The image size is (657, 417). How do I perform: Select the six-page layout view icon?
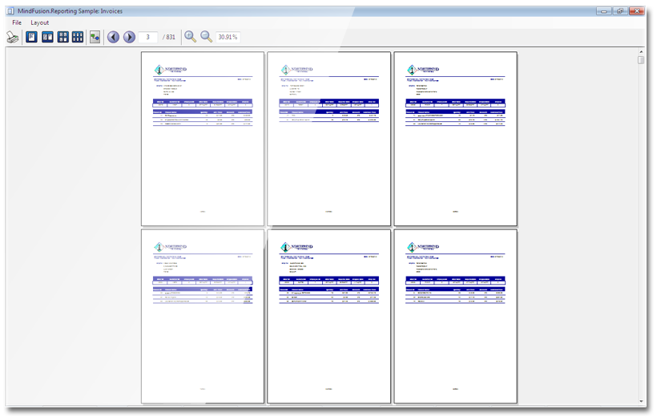(x=78, y=37)
